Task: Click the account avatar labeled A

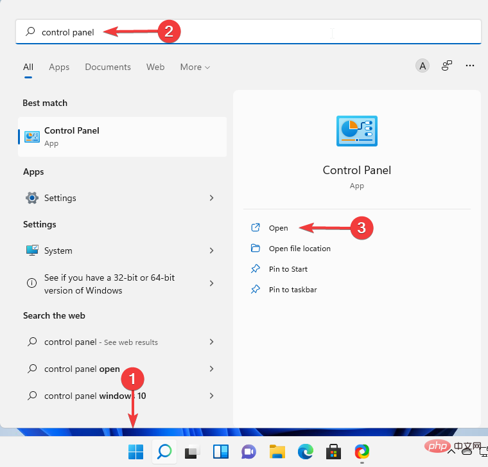Action: 423,66
